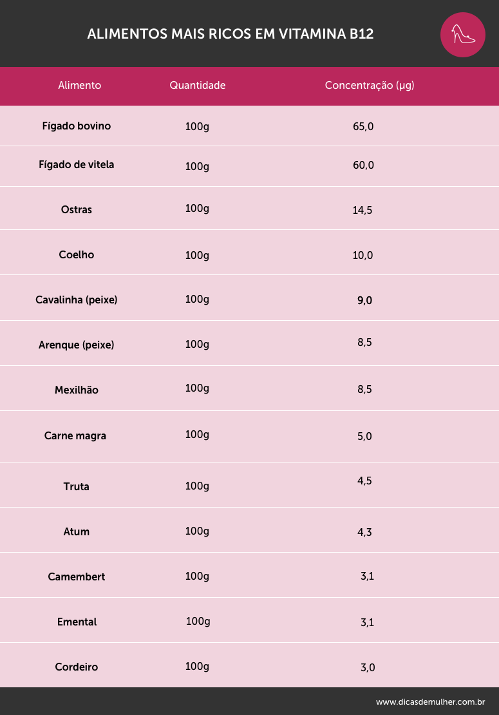Click the Concentração (µg) column header

coord(370,85)
